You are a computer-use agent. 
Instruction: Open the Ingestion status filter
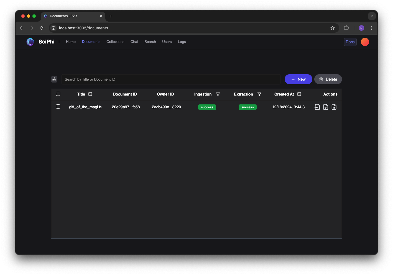[218, 94]
